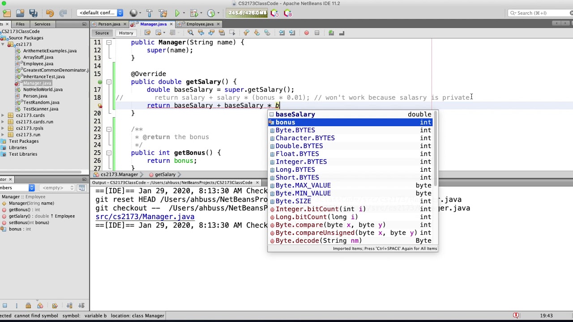Open the Person.java editor tab

pos(109,24)
